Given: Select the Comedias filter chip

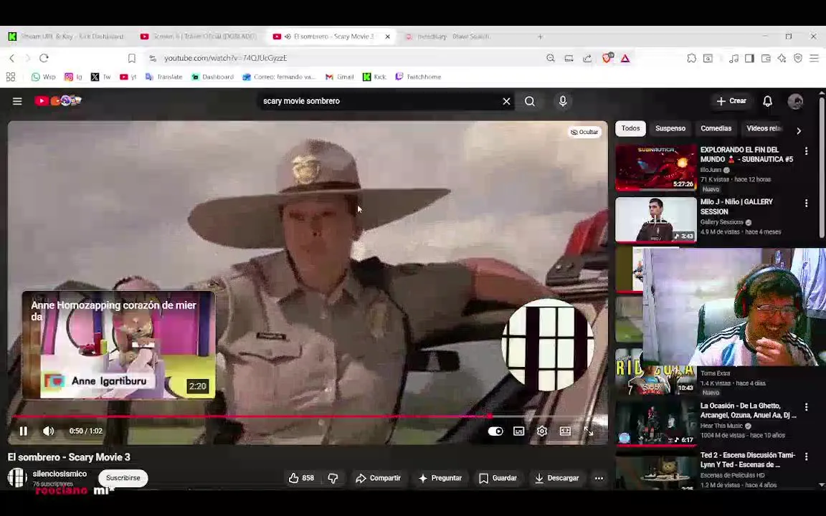Looking at the screenshot, I should [x=716, y=128].
